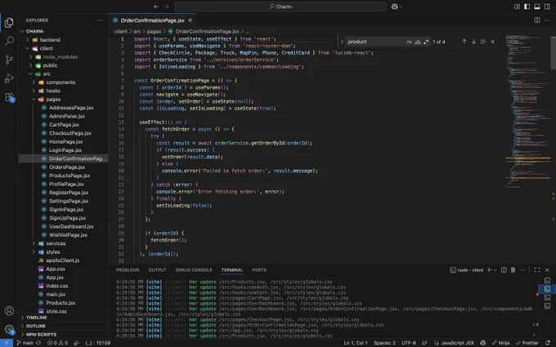Open the Source Control view

[x=9, y=60]
